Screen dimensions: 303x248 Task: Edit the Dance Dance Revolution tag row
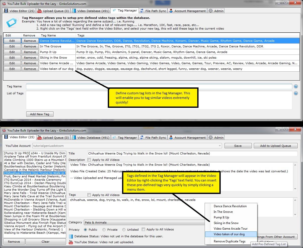tap(12, 41)
